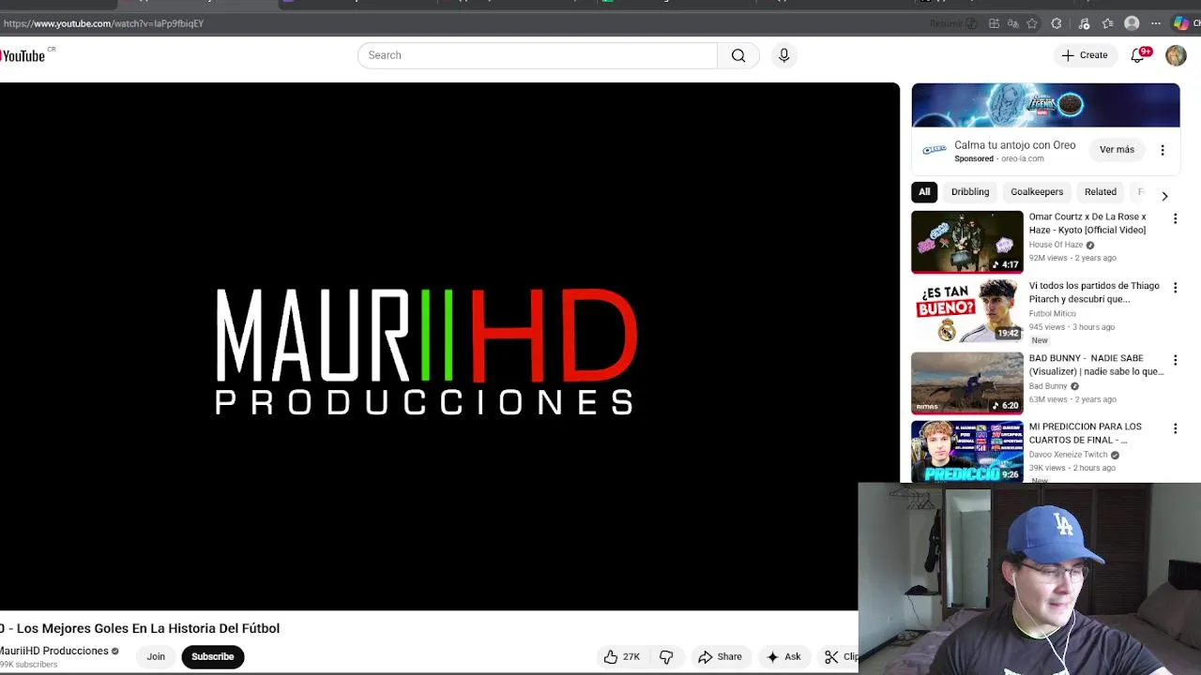
Task: Select the Goalkeepers filter chip
Action: [x=1037, y=192]
